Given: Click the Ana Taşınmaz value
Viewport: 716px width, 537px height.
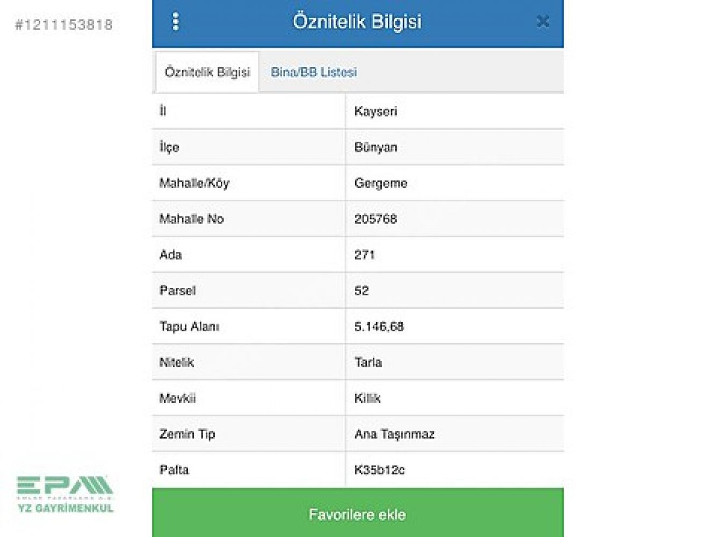Looking at the screenshot, I should pyautogui.click(x=394, y=434).
